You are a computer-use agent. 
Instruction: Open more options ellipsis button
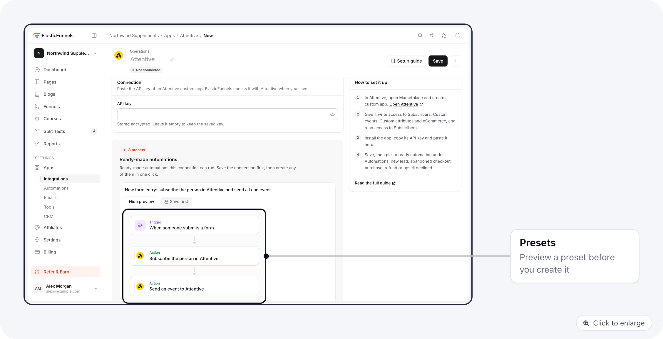pos(456,61)
